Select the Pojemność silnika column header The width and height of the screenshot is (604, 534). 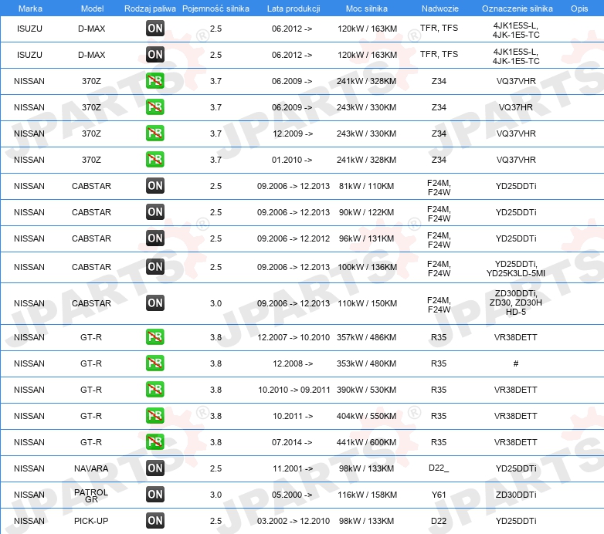(215, 8)
